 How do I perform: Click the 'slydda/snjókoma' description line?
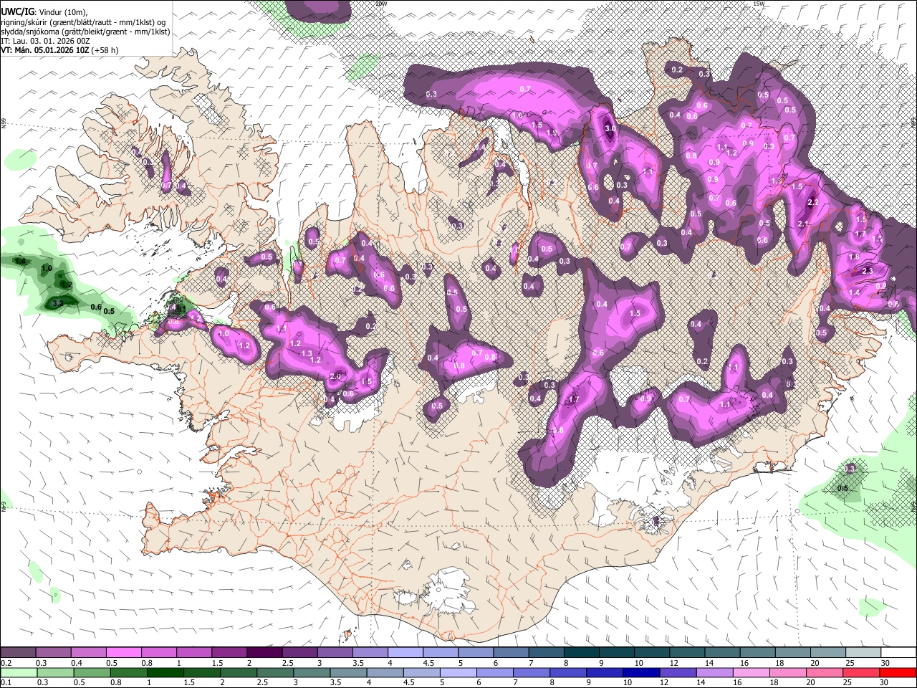click(x=85, y=32)
